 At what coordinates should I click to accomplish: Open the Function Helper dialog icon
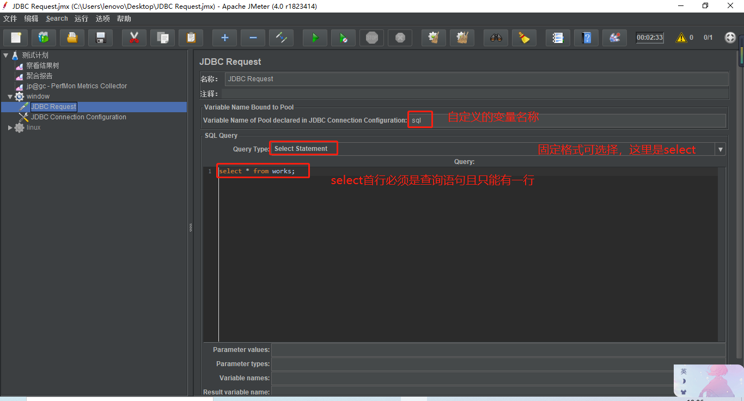point(558,38)
